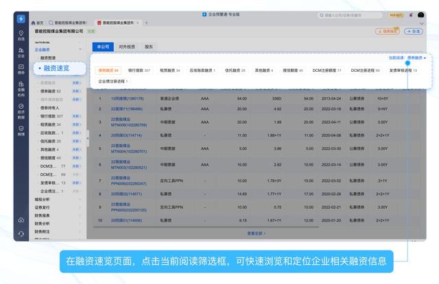Click 关联 tag beside 发债审核 13

[x=76, y=183]
